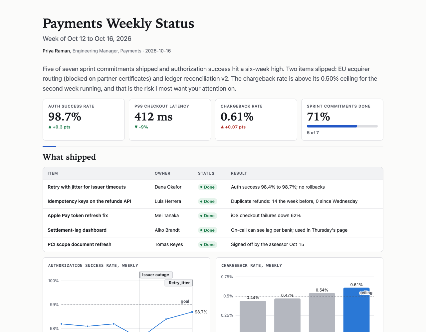Image resolution: width=426 pixels, height=332 pixels.
Task: Click the green -9% down-arrow indicator
Action: coord(141,127)
